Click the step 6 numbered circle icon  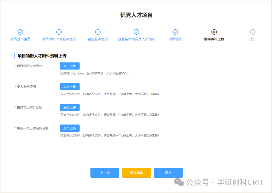[214, 32]
